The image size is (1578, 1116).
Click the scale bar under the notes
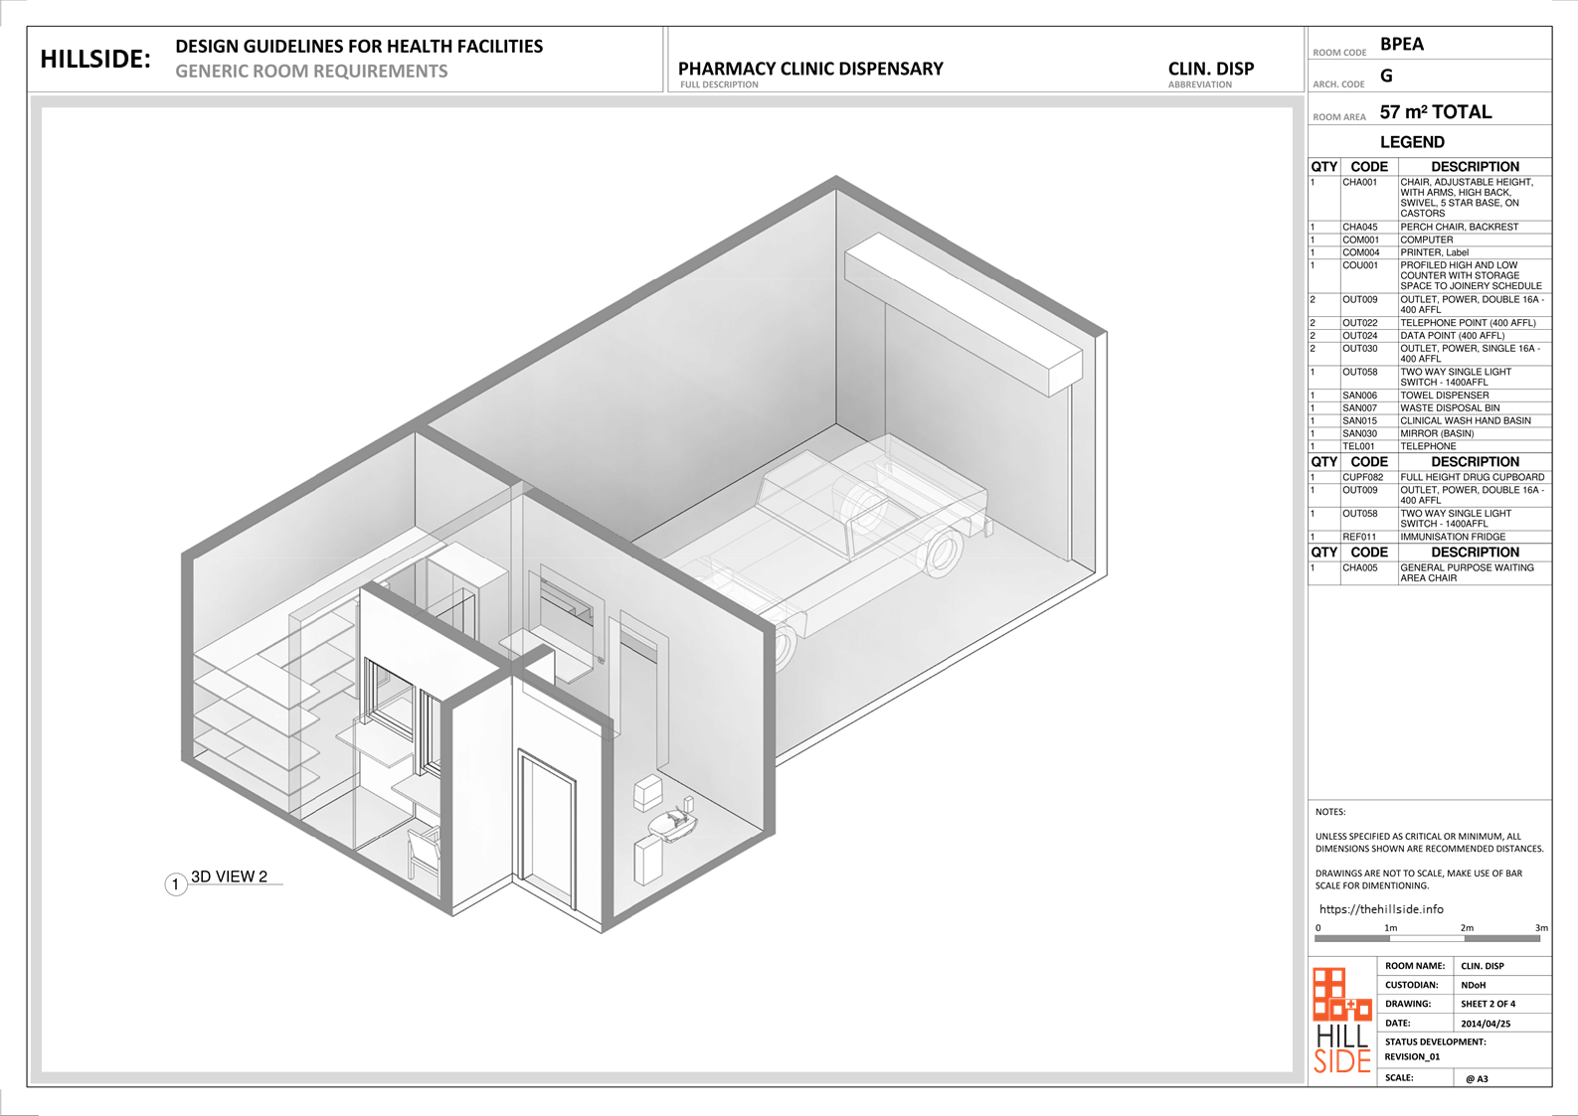[1427, 937]
